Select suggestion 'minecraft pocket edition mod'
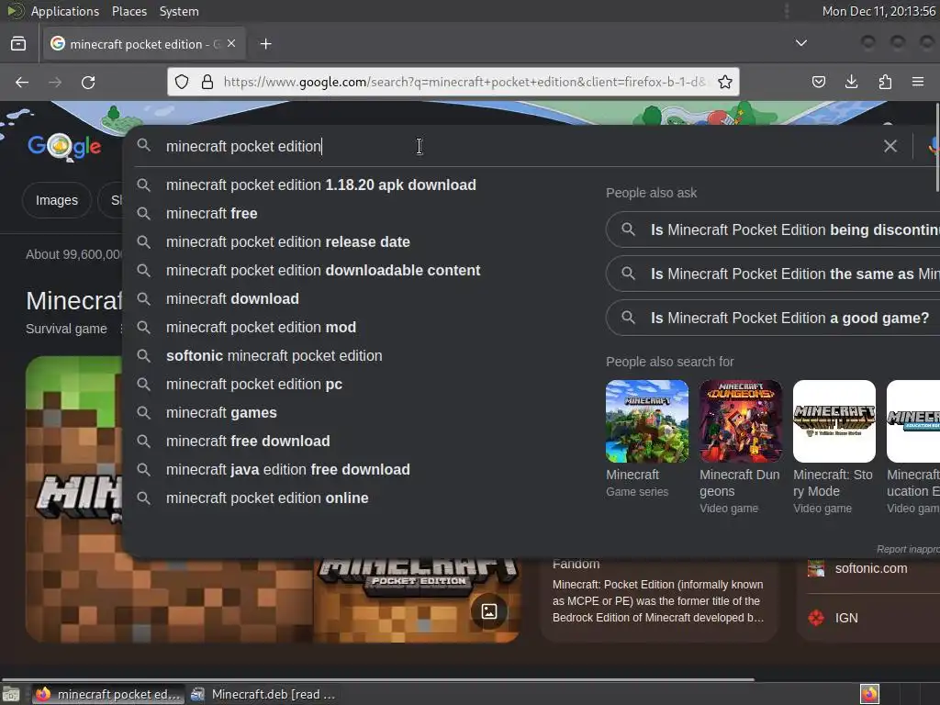 pyautogui.click(x=261, y=328)
